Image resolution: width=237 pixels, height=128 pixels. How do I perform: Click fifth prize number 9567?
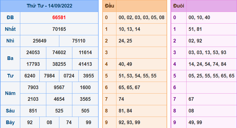click(x=59, y=87)
